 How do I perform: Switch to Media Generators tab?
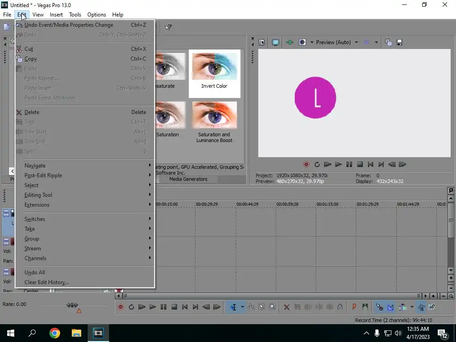(188, 179)
